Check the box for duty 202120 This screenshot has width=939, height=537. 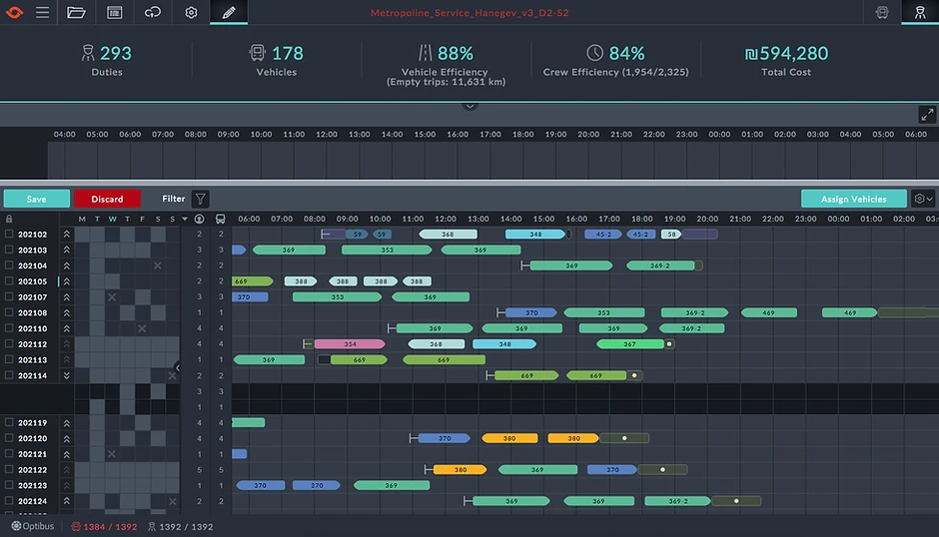pyautogui.click(x=9, y=438)
